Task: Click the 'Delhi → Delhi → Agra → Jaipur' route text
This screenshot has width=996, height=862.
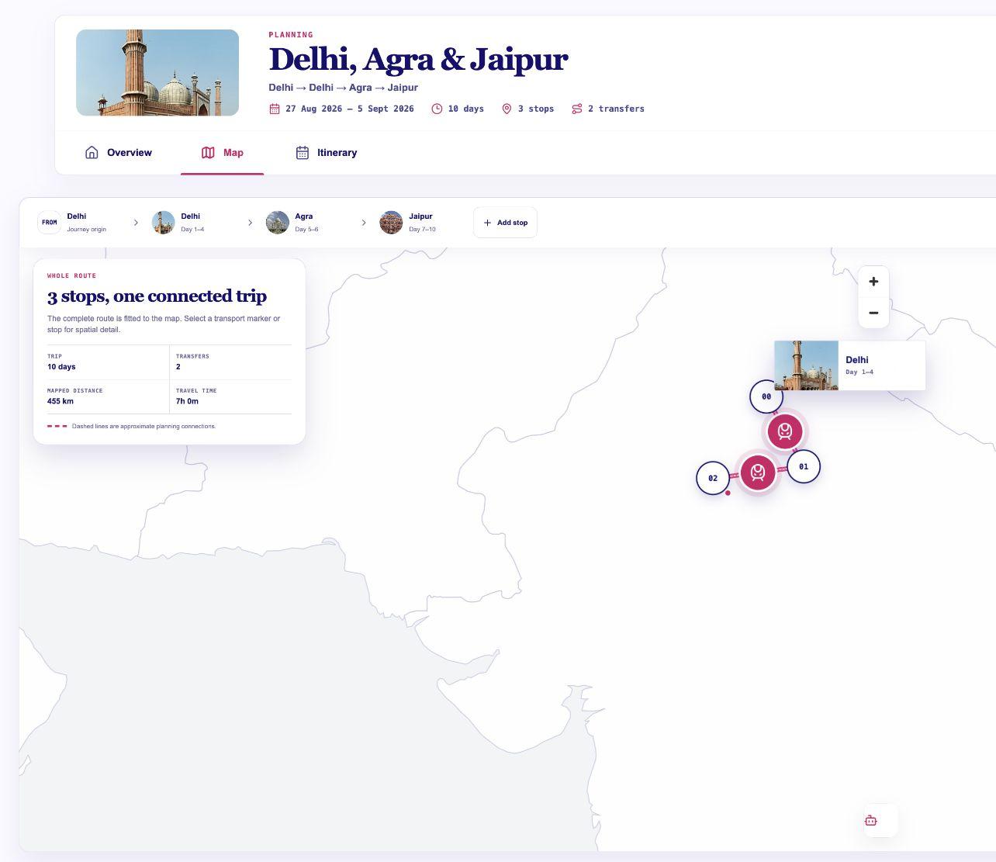Action: [344, 88]
